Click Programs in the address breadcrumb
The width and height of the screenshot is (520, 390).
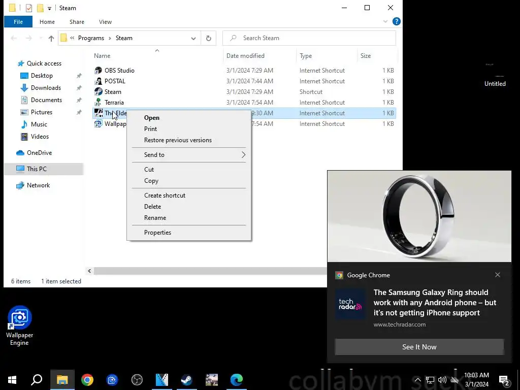click(91, 38)
